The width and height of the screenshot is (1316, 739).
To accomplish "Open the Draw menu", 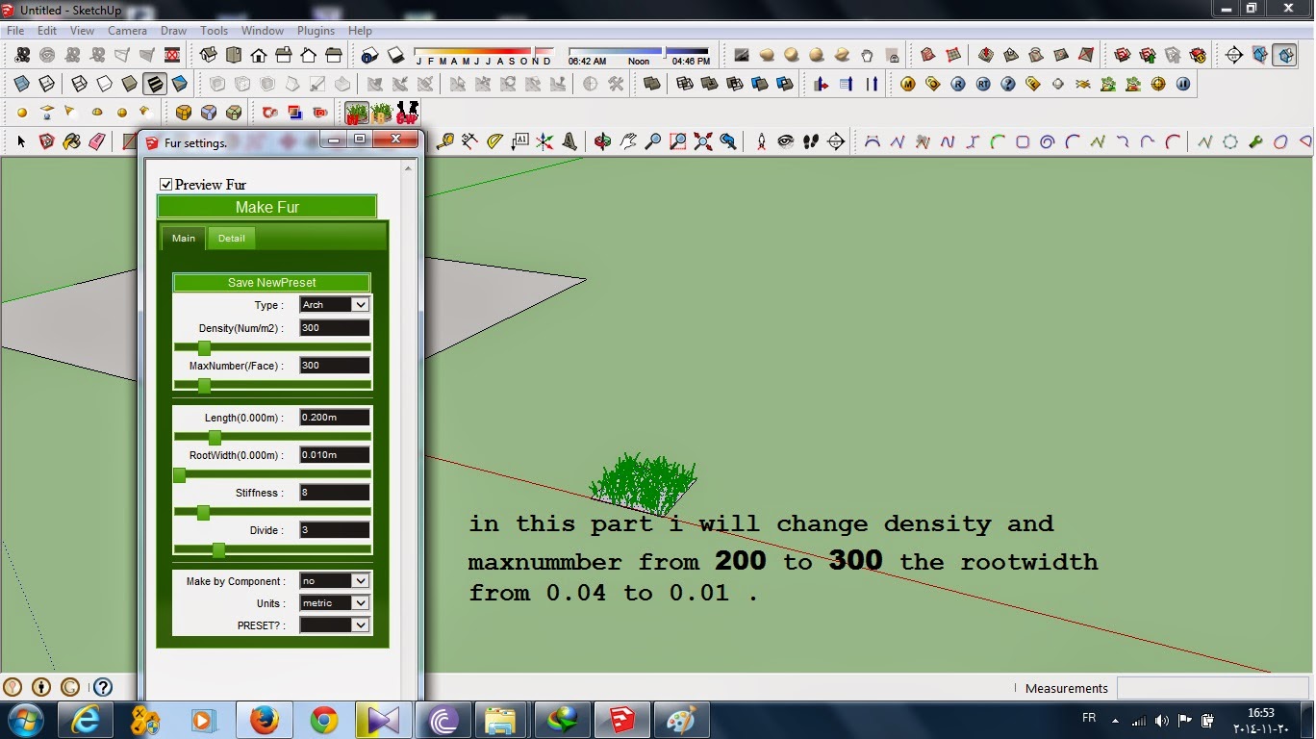I will click(x=174, y=31).
